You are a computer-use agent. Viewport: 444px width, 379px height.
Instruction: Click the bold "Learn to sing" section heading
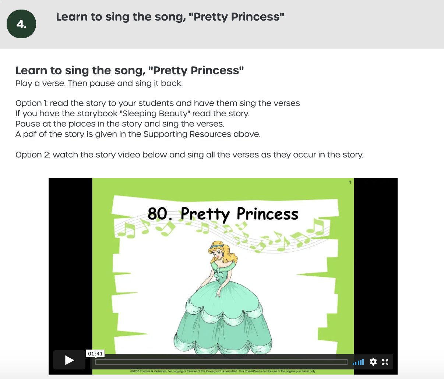click(x=130, y=70)
